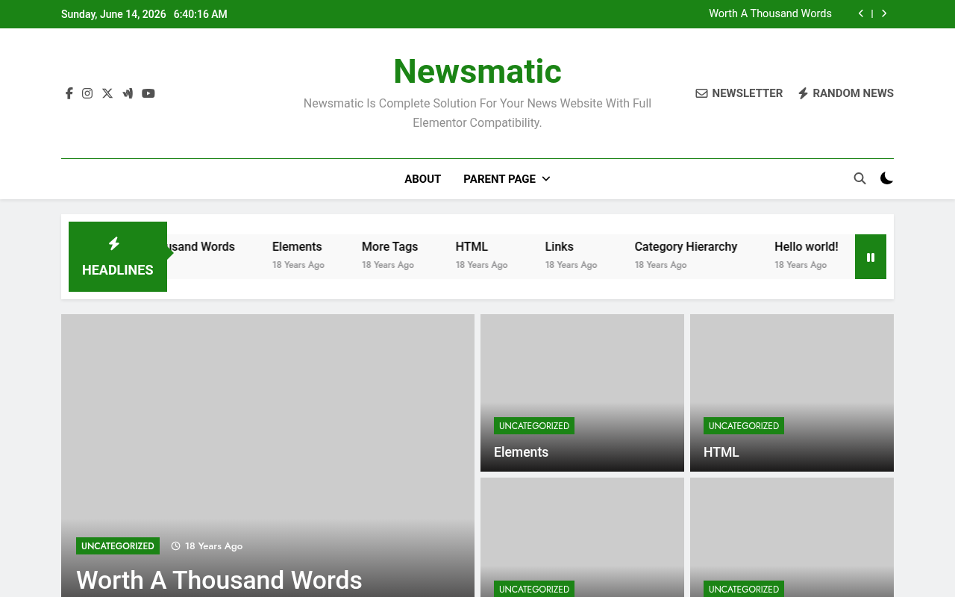Open the X (Twitter) social icon

tap(107, 93)
